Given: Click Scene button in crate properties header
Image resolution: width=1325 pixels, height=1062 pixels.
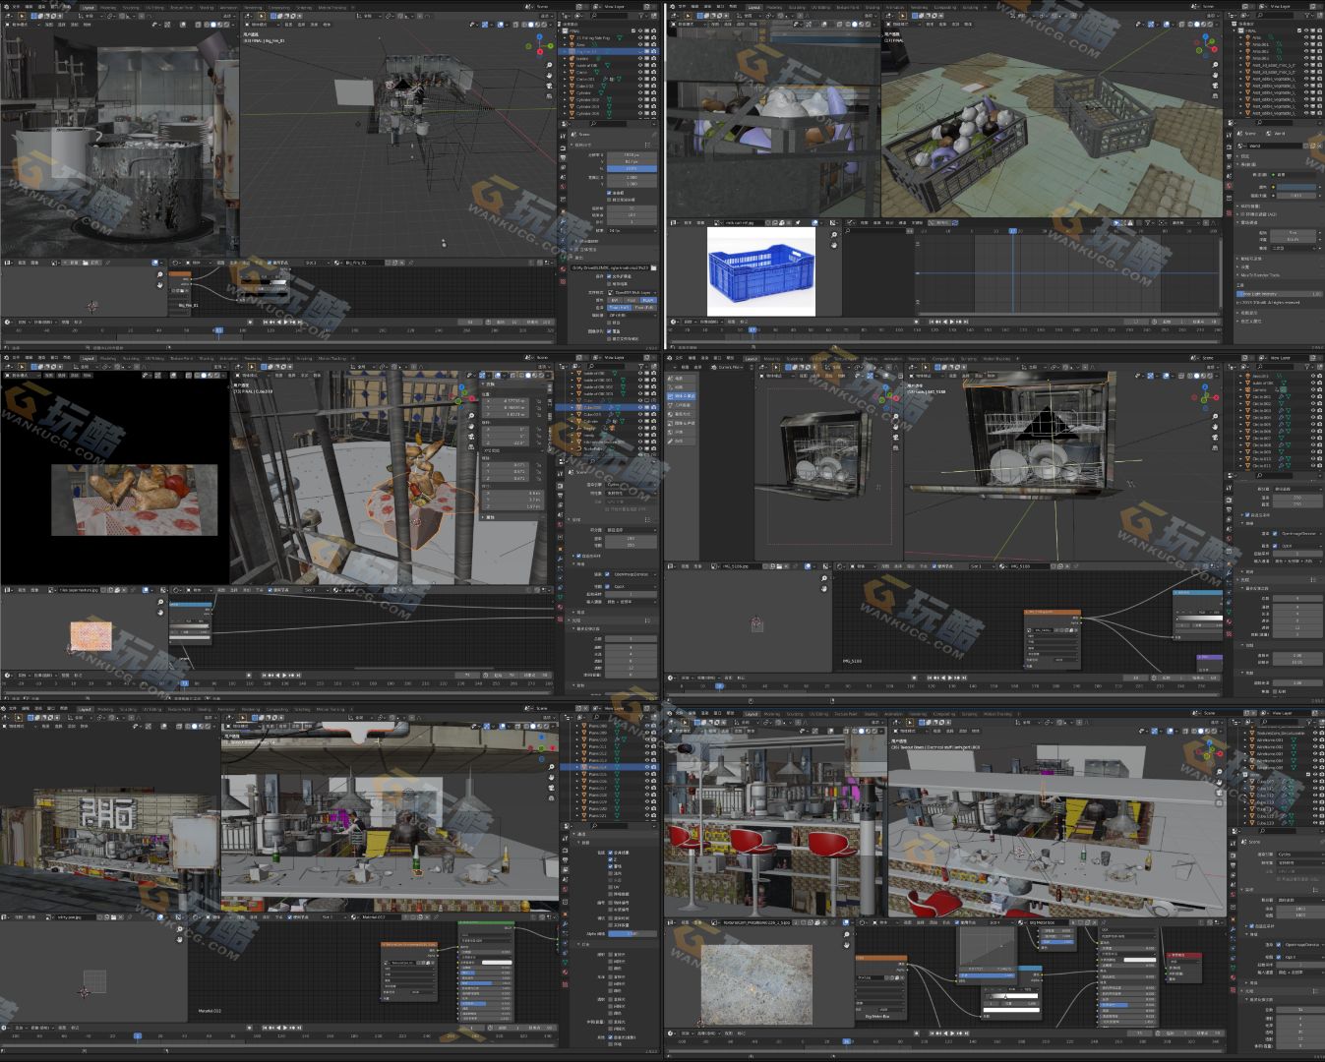Looking at the screenshot, I should coord(1247,134).
